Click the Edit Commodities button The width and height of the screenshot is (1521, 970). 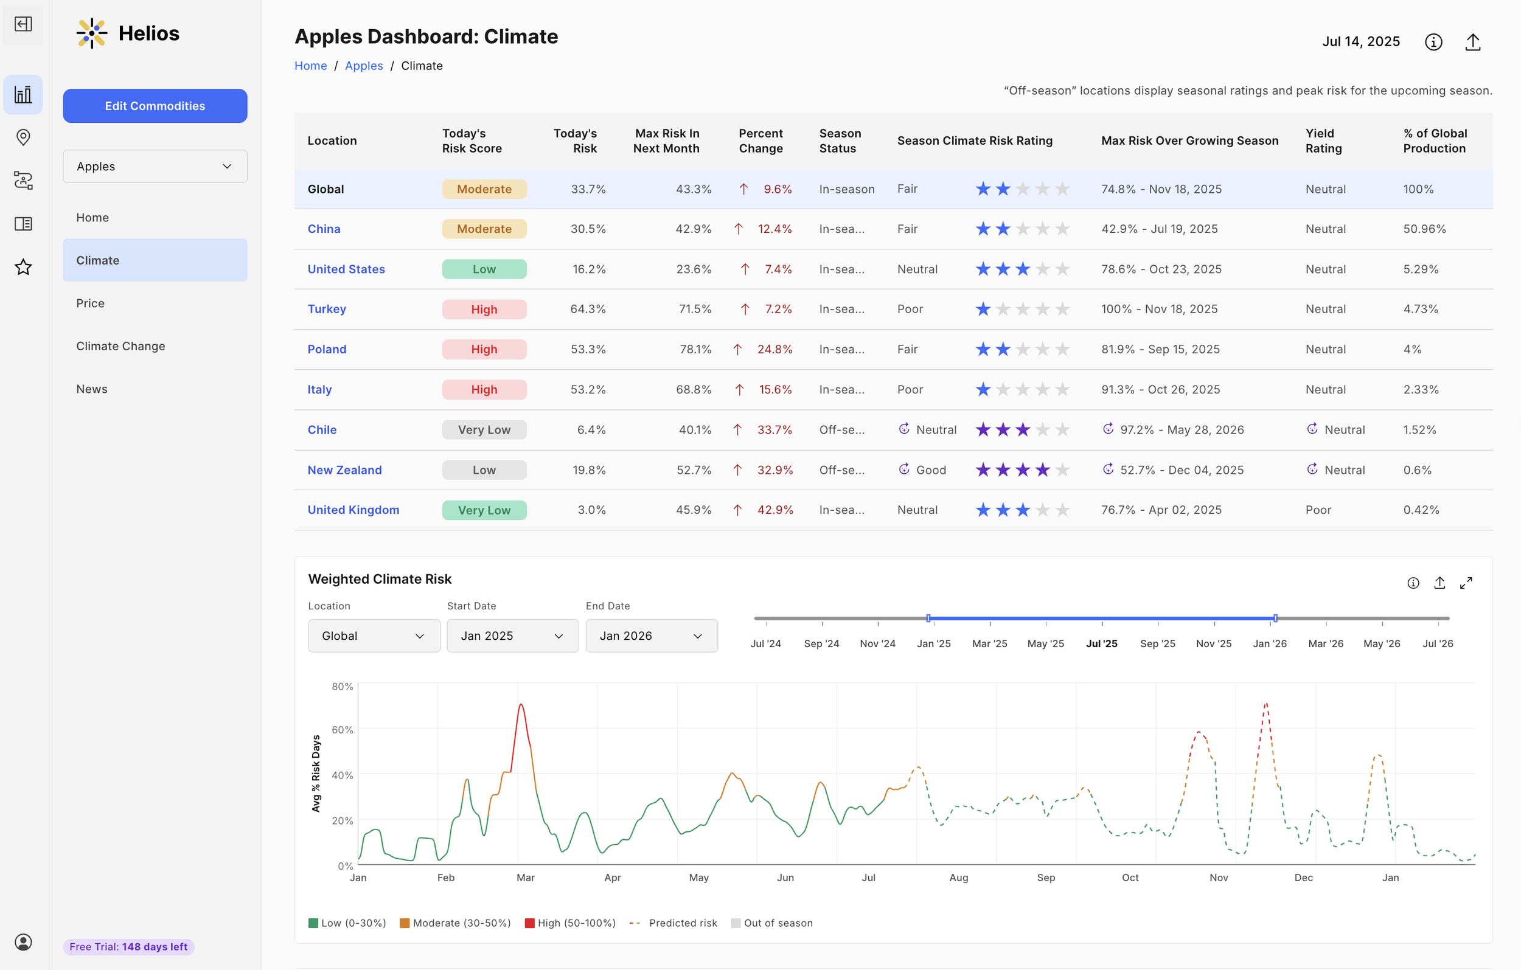point(155,105)
